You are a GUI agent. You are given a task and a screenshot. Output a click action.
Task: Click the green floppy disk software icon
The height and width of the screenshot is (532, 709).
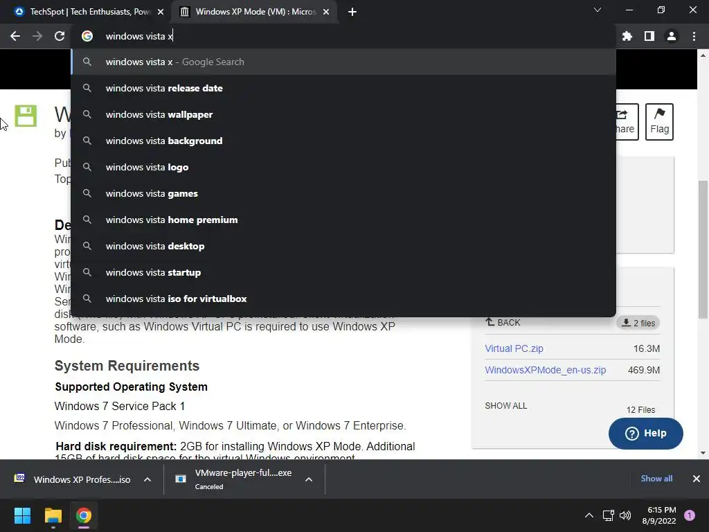[26, 116]
